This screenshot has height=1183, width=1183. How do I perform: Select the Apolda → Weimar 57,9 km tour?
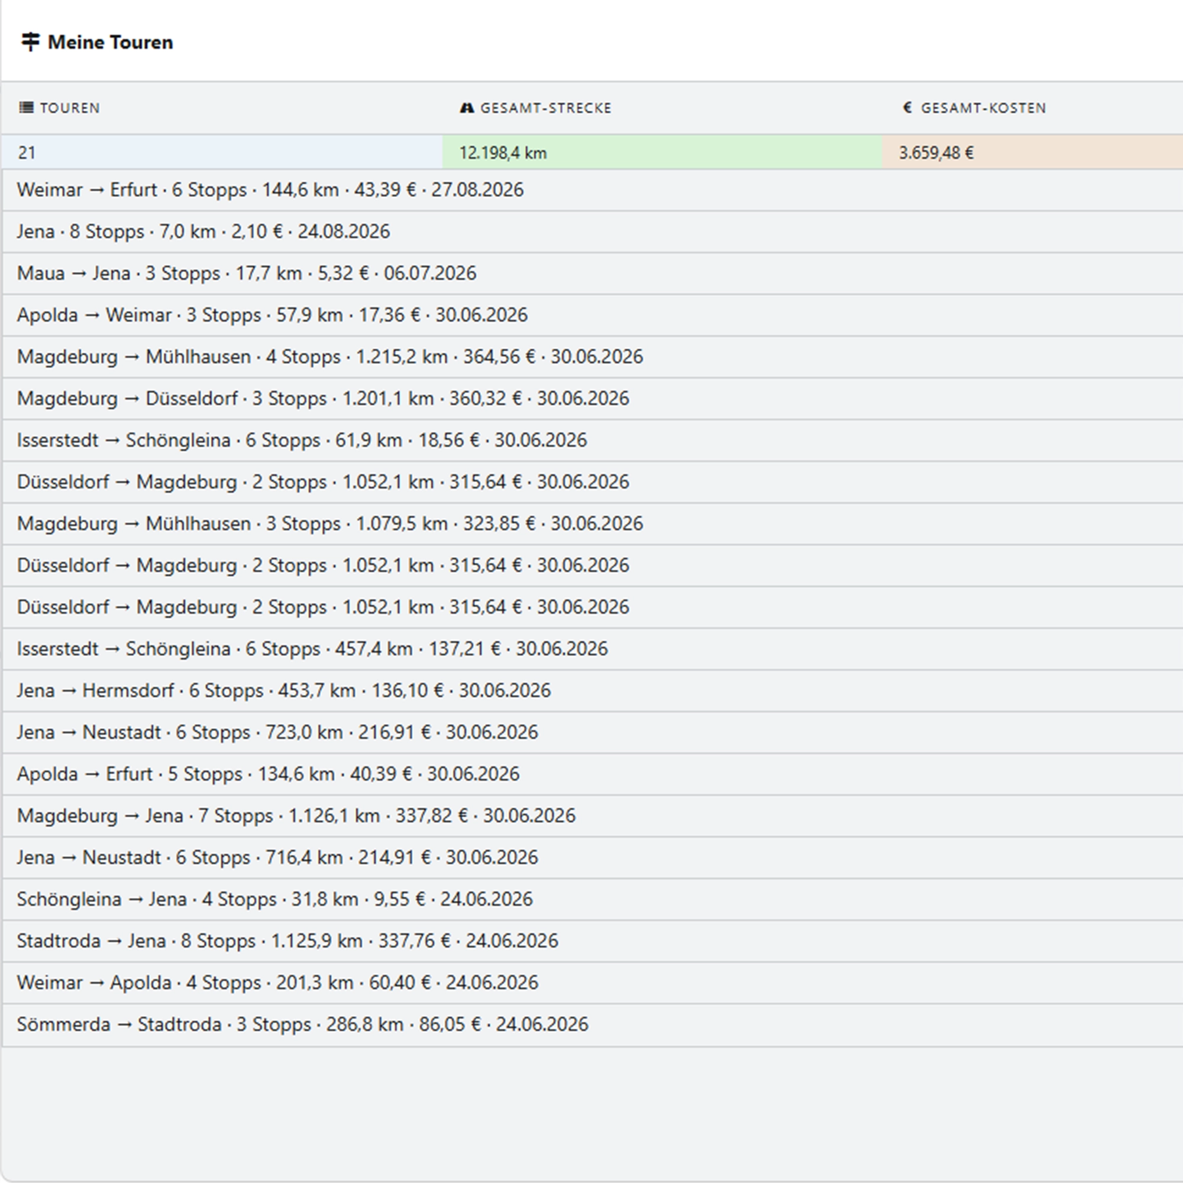coord(592,315)
